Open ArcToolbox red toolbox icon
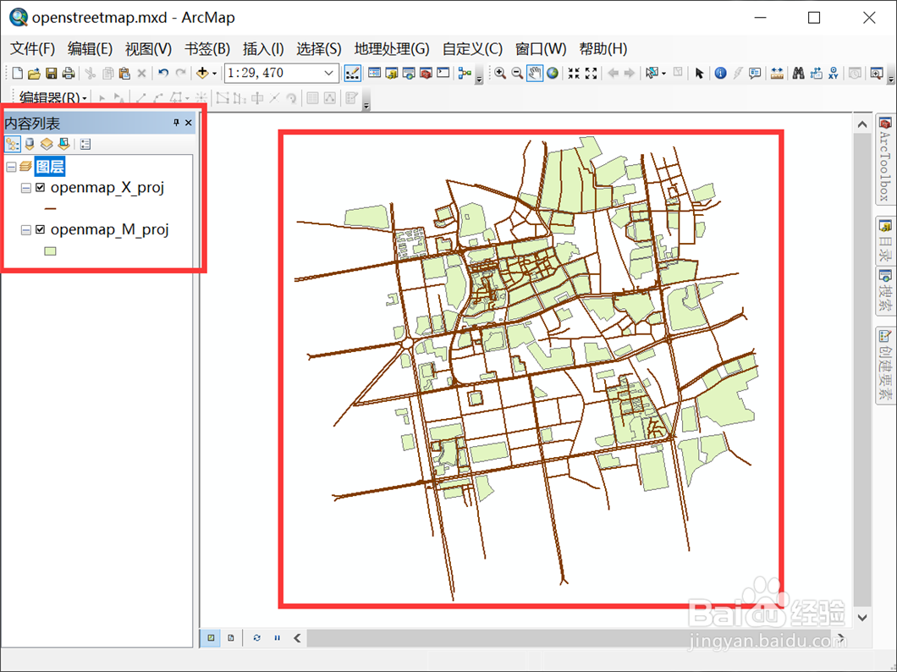Screen dimensions: 897x672 [x=426, y=73]
